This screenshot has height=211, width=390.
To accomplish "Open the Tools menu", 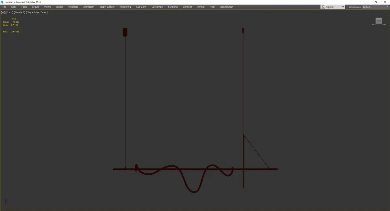I will tap(24, 7).
